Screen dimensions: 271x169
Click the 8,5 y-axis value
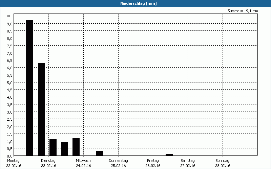[x=10, y=31]
